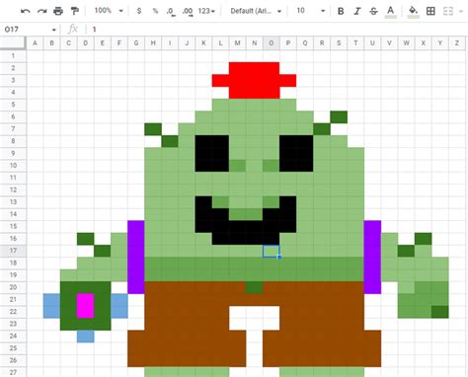Expand the merge cells options arrow

coord(460,12)
